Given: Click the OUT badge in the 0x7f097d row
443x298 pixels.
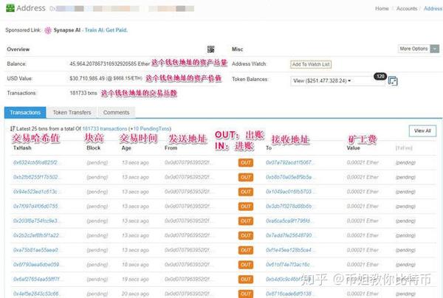Looking at the screenshot, I should pos(246,207).
